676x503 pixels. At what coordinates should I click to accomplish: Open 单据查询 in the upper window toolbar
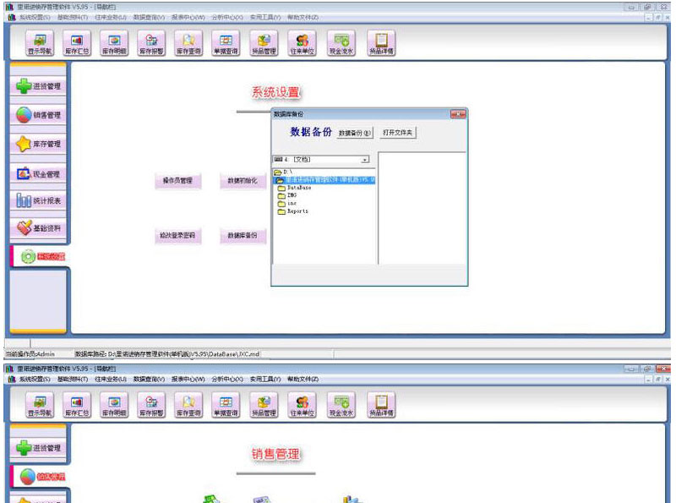tap(226, 43)
